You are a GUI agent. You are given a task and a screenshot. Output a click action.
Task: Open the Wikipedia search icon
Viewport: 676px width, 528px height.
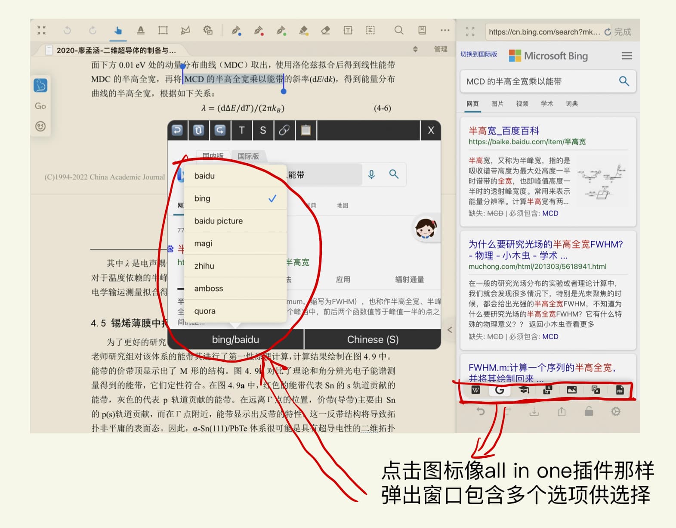[x=475, y=390]
